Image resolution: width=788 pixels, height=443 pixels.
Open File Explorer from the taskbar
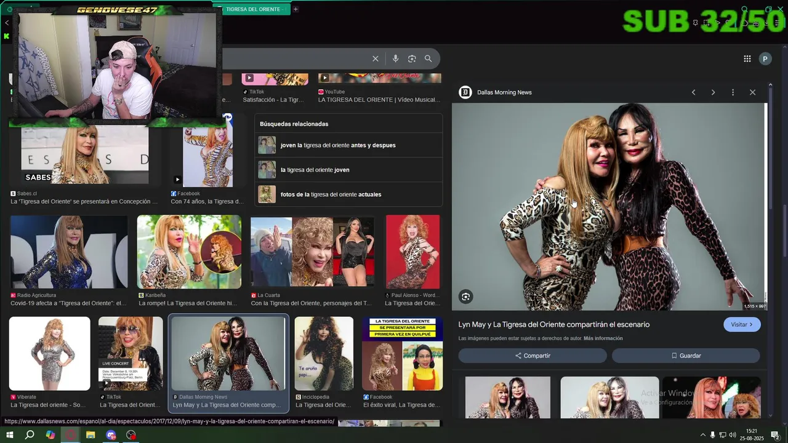[90, 435]
